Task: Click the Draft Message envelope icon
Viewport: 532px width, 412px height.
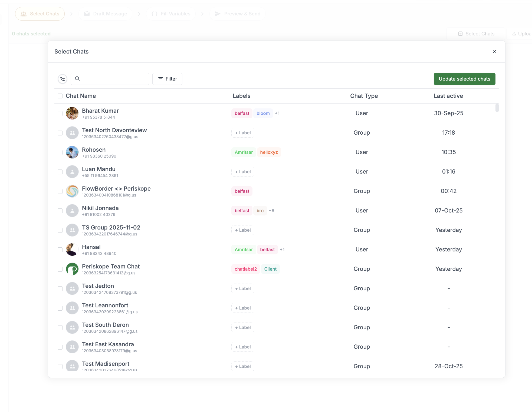Action: 87,14
